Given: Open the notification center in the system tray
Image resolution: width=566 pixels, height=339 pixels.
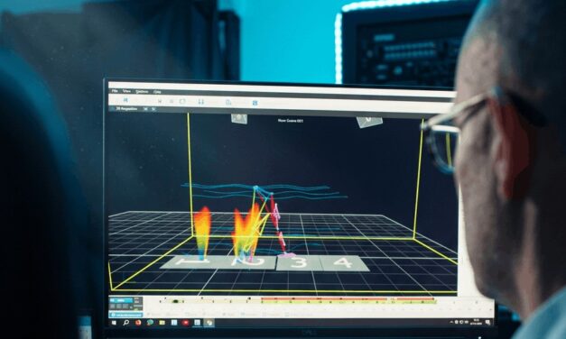Looking at the screenshot, I should (488, 322).
